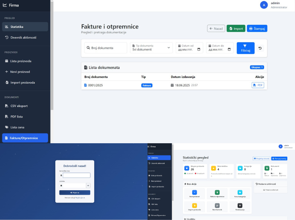
Task: Click the Datum izdavanja column header
Action: click(x=183, y=77)
